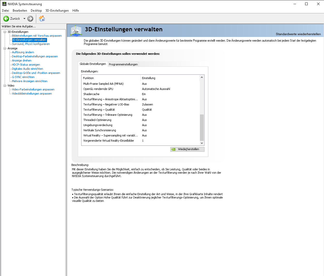Open Anzeige drehen
Image resolution: width=324 pixels, height=276 pixels.
pos(22,60)
